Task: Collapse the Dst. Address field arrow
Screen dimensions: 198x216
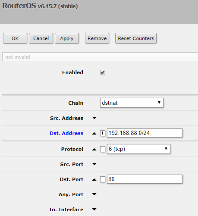Action: pyautogui.click(x=94, y=133)
